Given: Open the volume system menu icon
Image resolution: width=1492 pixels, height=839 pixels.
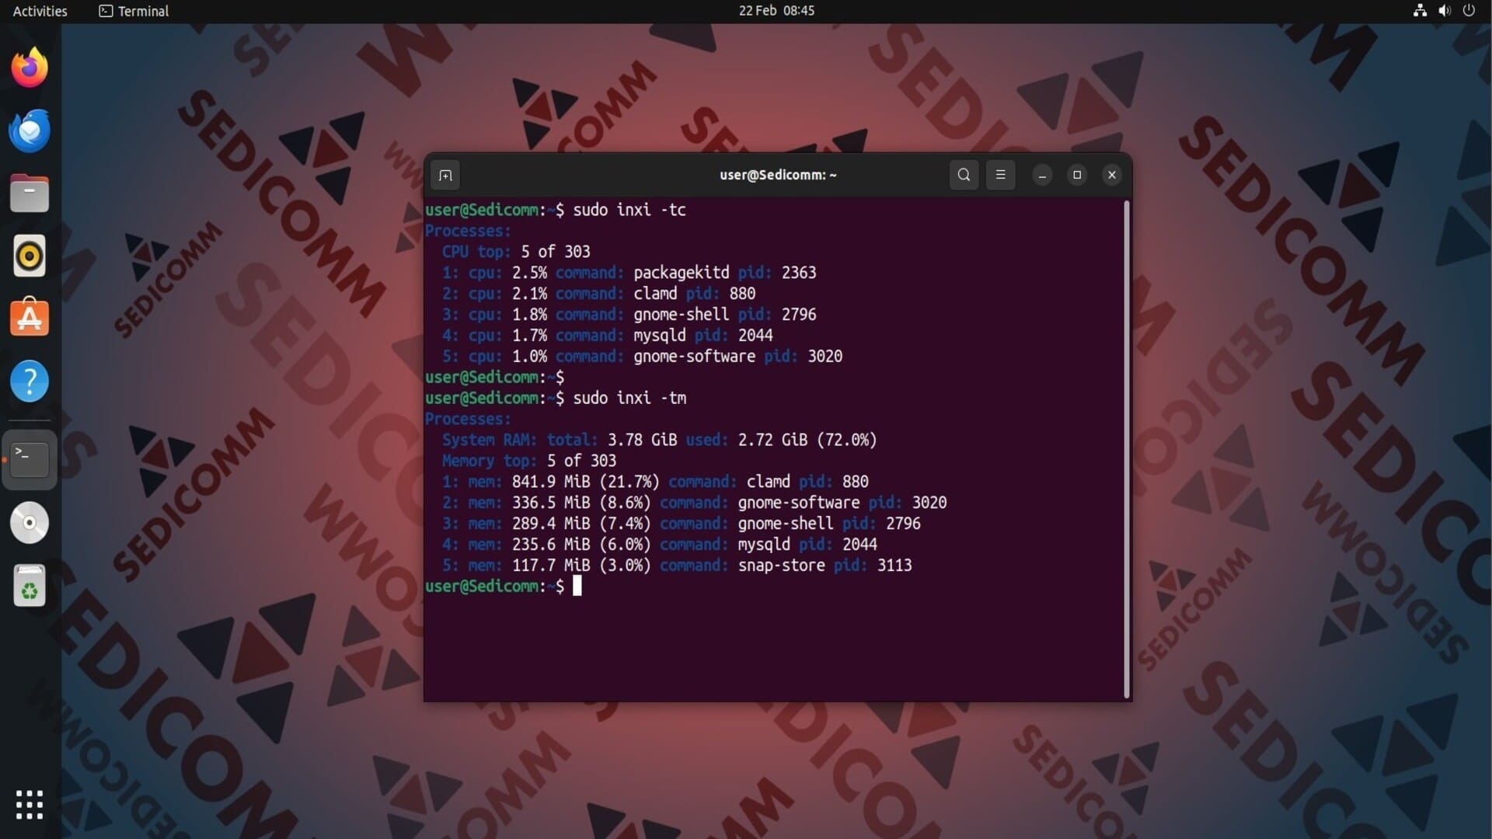Looking at the screenshot, I should 1444,11.
